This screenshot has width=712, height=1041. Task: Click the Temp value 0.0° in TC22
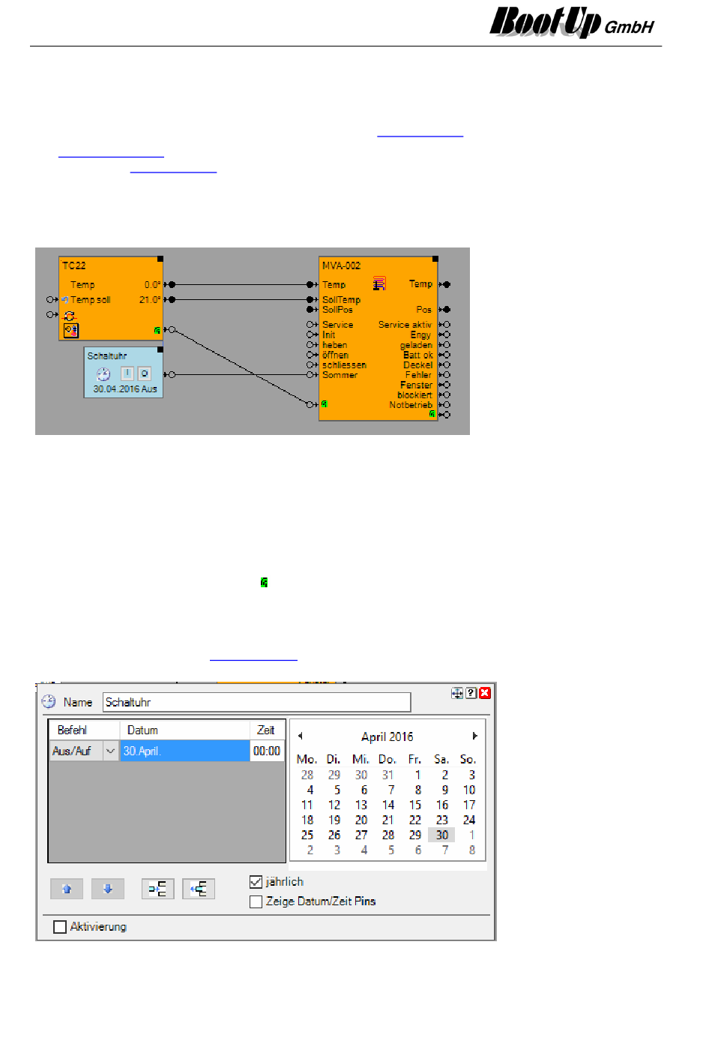(152, 285)
